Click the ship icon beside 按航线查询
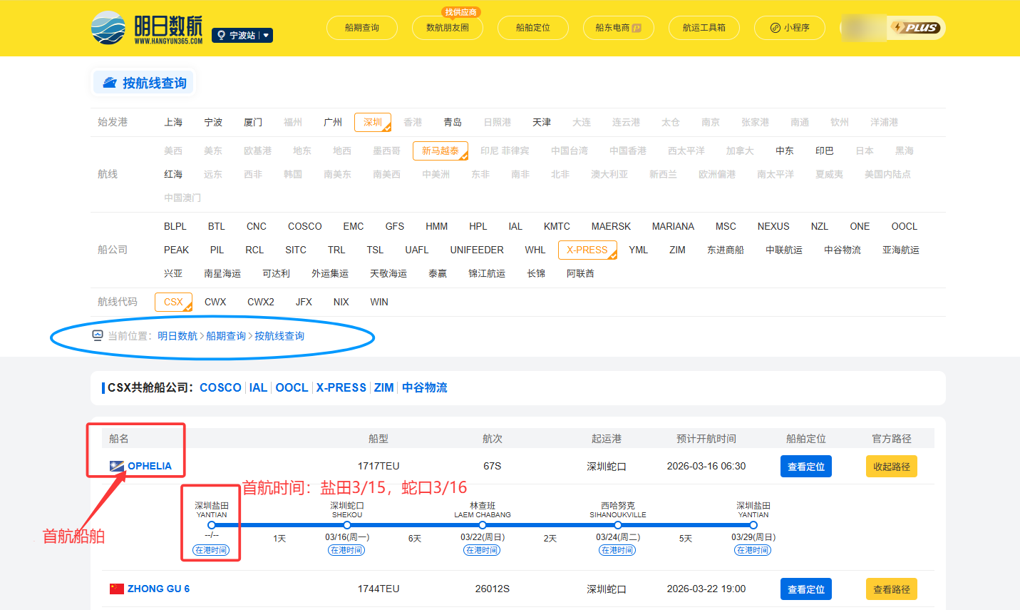This screenshot has height=610, width=1020. click(x=110, y=83)
